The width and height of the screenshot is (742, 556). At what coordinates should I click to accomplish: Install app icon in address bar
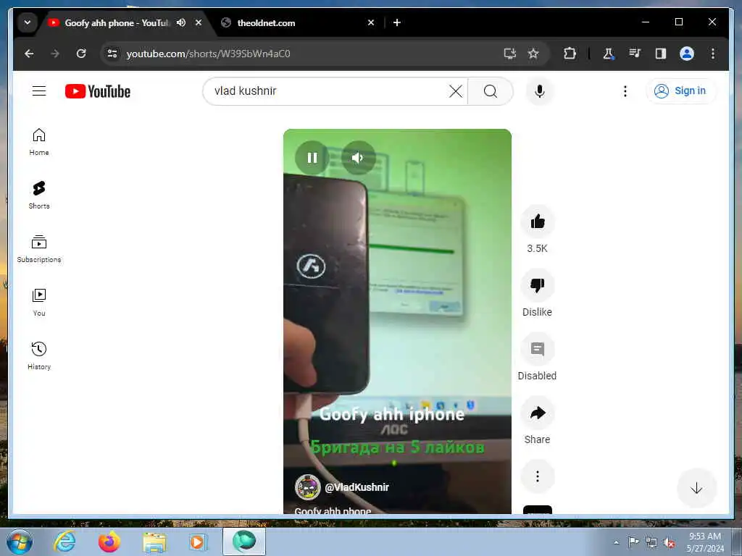point(510,54)
